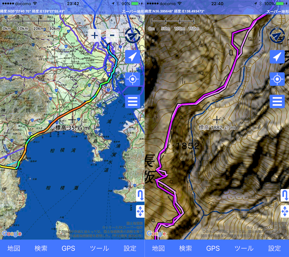289x257 pixels.
Task: Open the ツール tab below the 1882m elevation map
Action: tap(244, 248)
